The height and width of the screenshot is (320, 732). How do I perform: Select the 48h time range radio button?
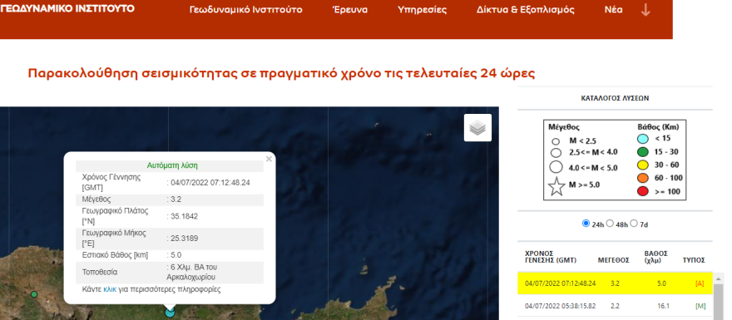pos(609,224)
